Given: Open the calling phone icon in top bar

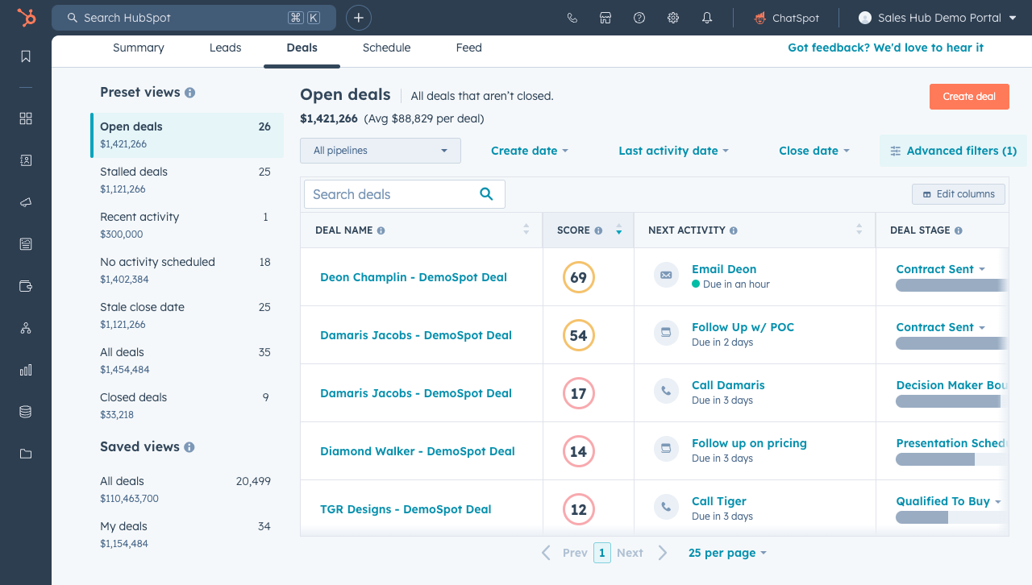Looking at the screenshot, I should [572, 18].
